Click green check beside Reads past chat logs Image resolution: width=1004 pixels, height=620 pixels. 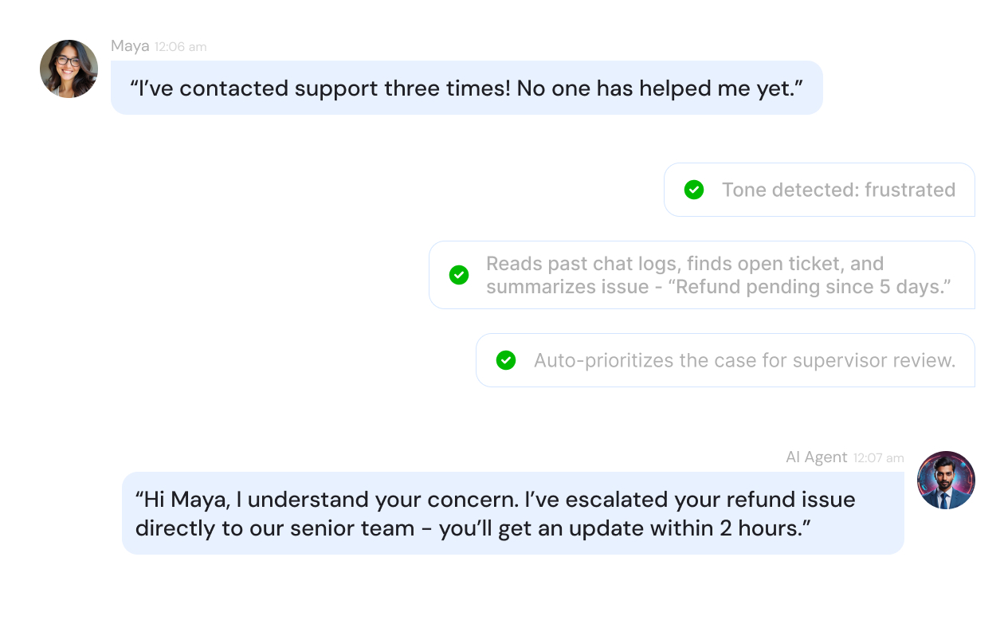pos(459,275)
